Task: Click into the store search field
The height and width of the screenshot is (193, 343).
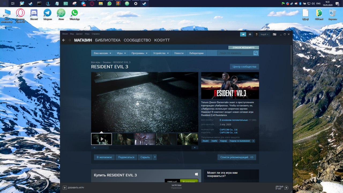Action: (x=236, y=53)
